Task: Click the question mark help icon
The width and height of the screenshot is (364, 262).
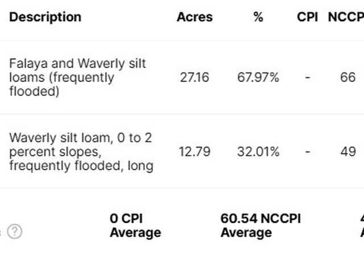Action: click(15, 231)
